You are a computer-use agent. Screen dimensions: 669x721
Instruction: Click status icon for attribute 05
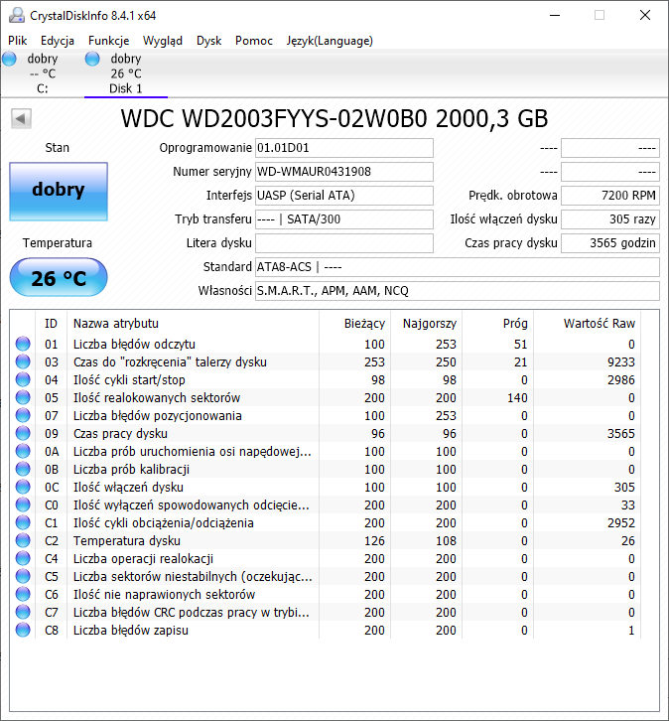(23, 398)
